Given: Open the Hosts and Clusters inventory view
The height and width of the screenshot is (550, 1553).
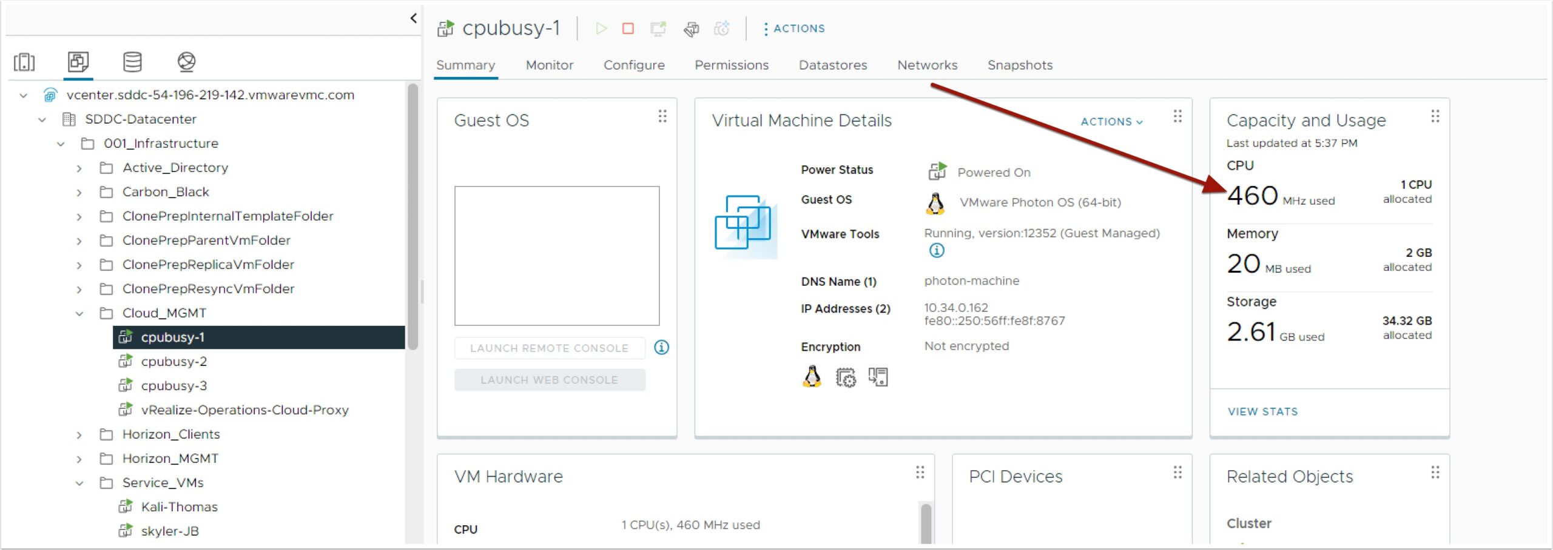Looking at the screenshot, I should (x=24, y=62).
